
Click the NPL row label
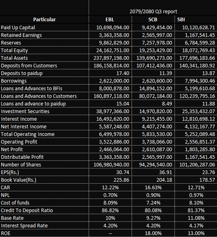pos(5,195)
